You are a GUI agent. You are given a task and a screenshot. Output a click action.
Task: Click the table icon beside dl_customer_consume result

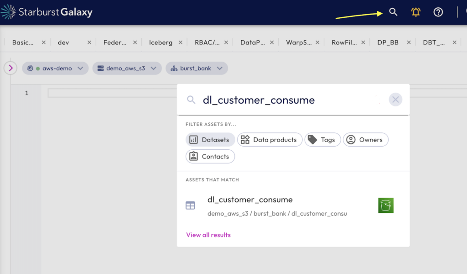point(190,205)
